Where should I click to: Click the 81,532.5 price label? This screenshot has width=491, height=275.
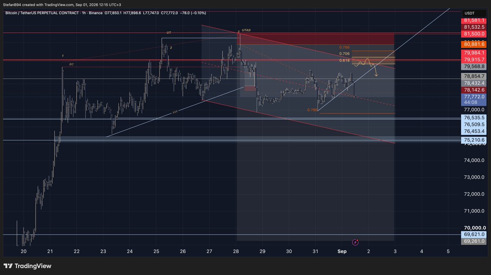click(x=474, y=27)
